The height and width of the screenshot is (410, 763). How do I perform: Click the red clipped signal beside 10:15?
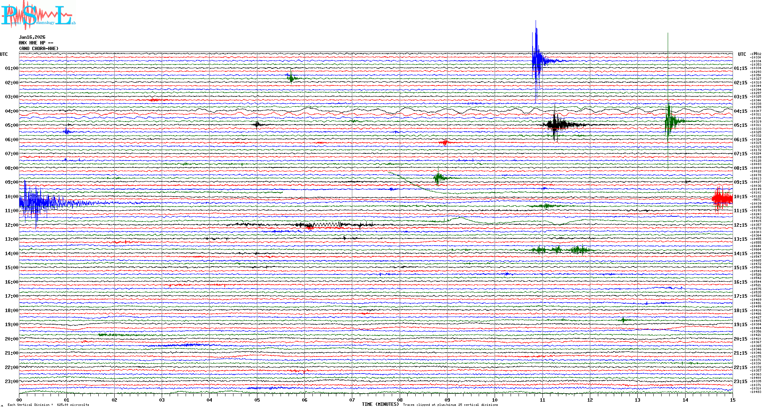(722, 199)
